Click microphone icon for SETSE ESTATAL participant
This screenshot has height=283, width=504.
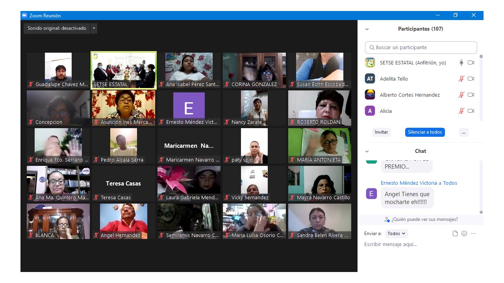click(x=461, y=62)
